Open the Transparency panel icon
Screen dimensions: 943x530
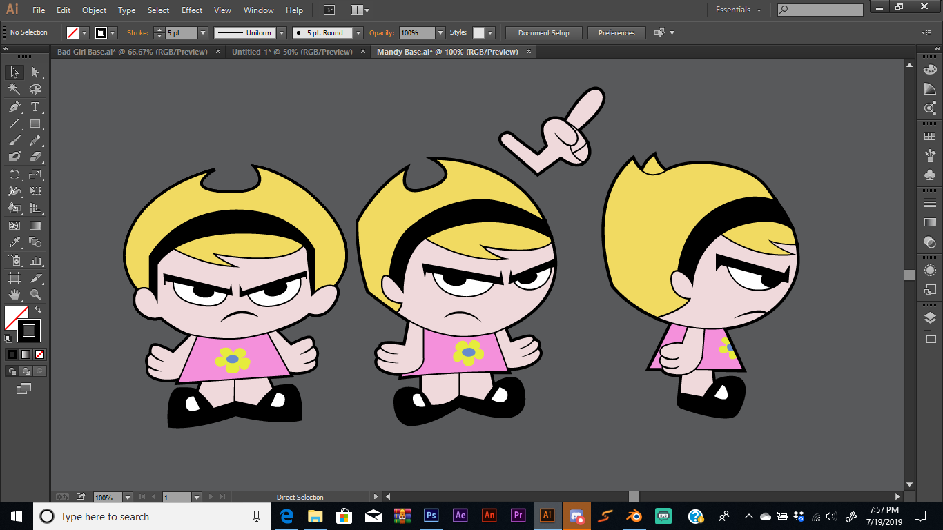coord(930,242)
